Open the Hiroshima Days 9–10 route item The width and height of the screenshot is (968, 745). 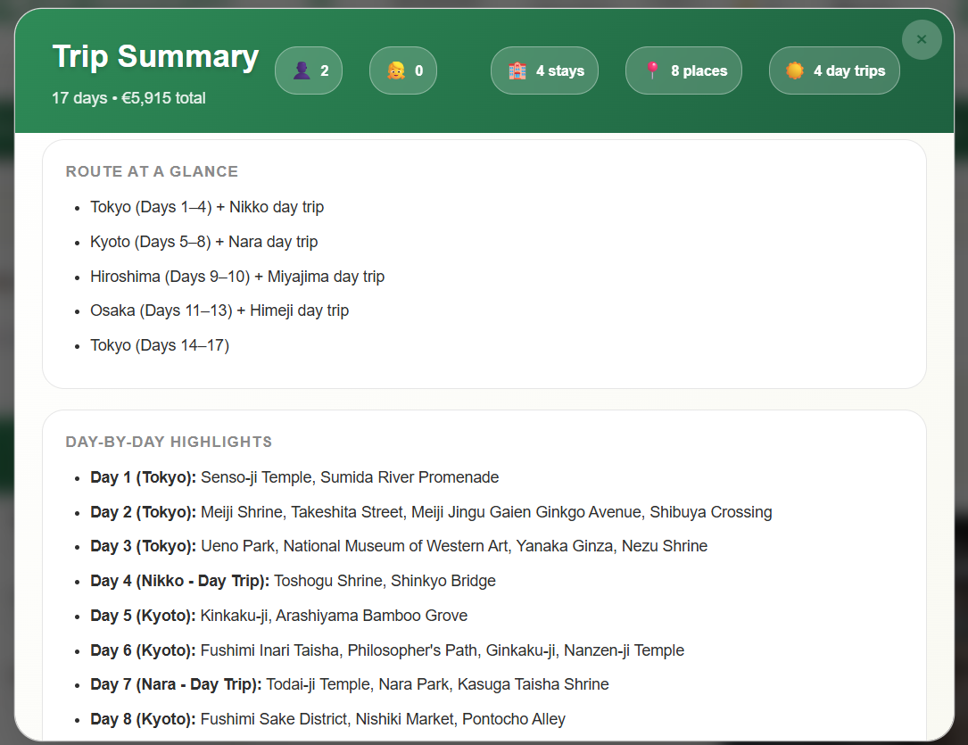pyautogui.click(x=236, y=276)
